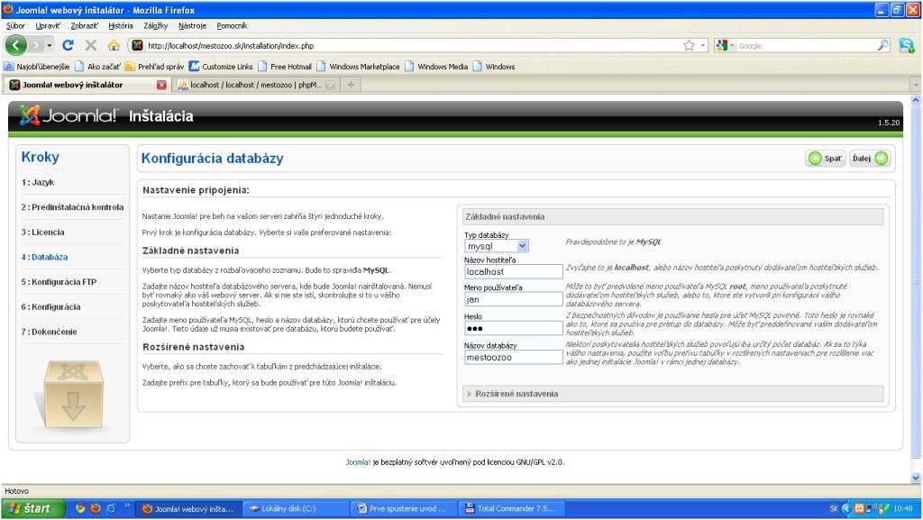Click the Meno používateľa field
Screen dimensions: 923x520
click(513, 299)
